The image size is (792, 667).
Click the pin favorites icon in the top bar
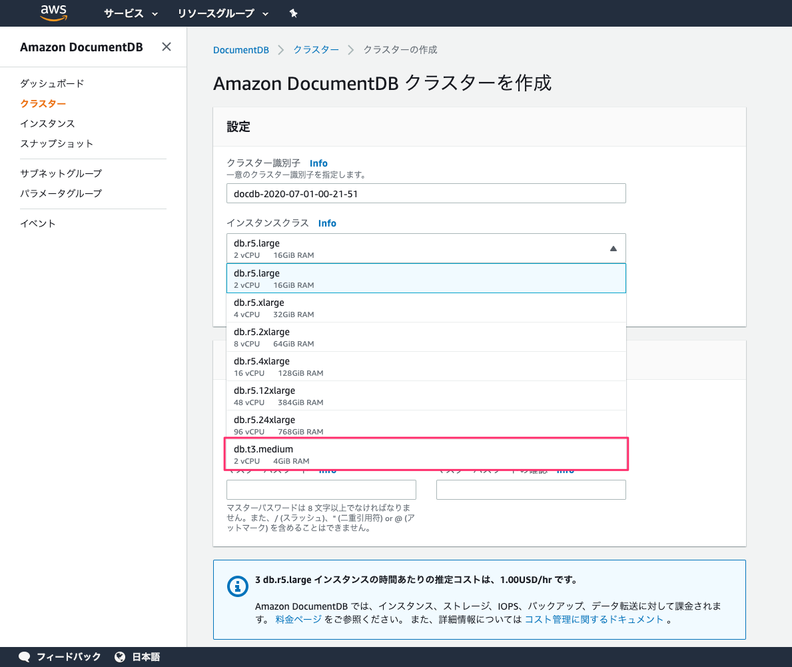click(x=293, y=13)
